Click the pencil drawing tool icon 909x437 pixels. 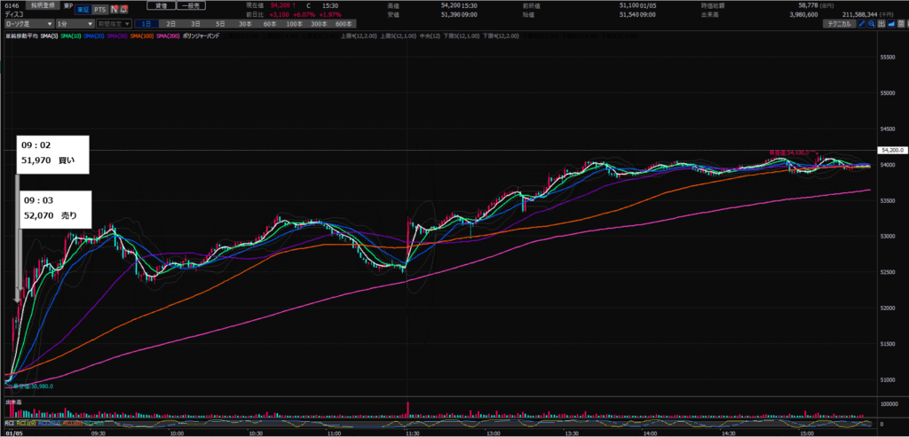[862, 24]
